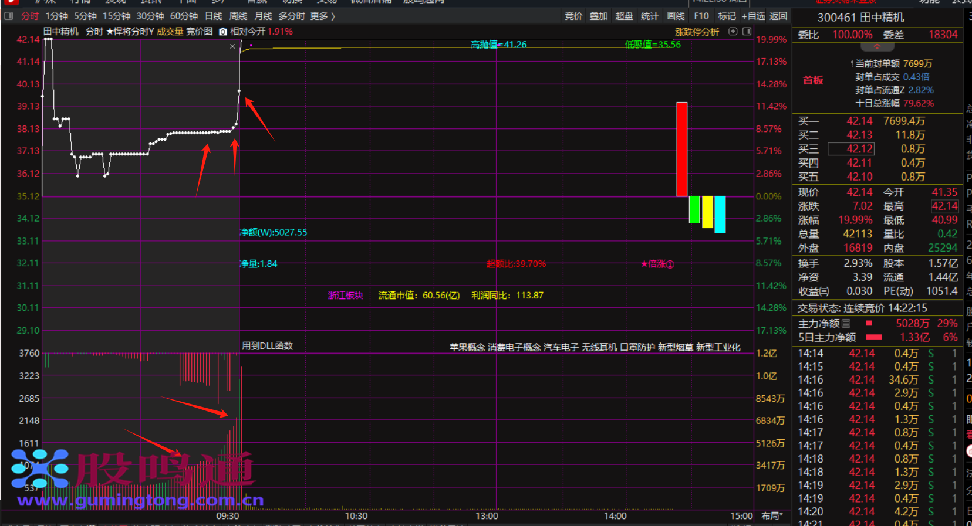Click the 统计 statistics toolbar button
This screenshot has width=972, height=526.
point(649,16)
